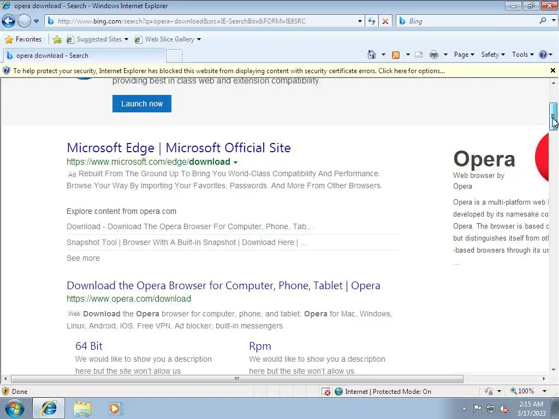The width and height of the screenshot is (559, 419).
Task: Open Windows Media Player from taskbar
Action: tap(115, 409)
